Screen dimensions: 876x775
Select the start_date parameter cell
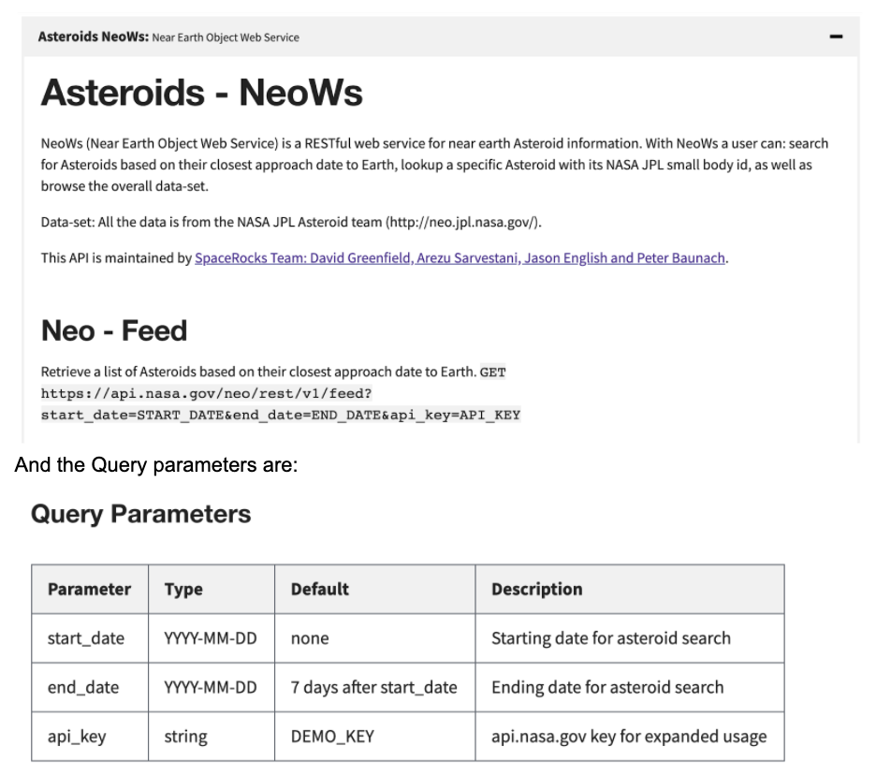(x=85, y=638)
